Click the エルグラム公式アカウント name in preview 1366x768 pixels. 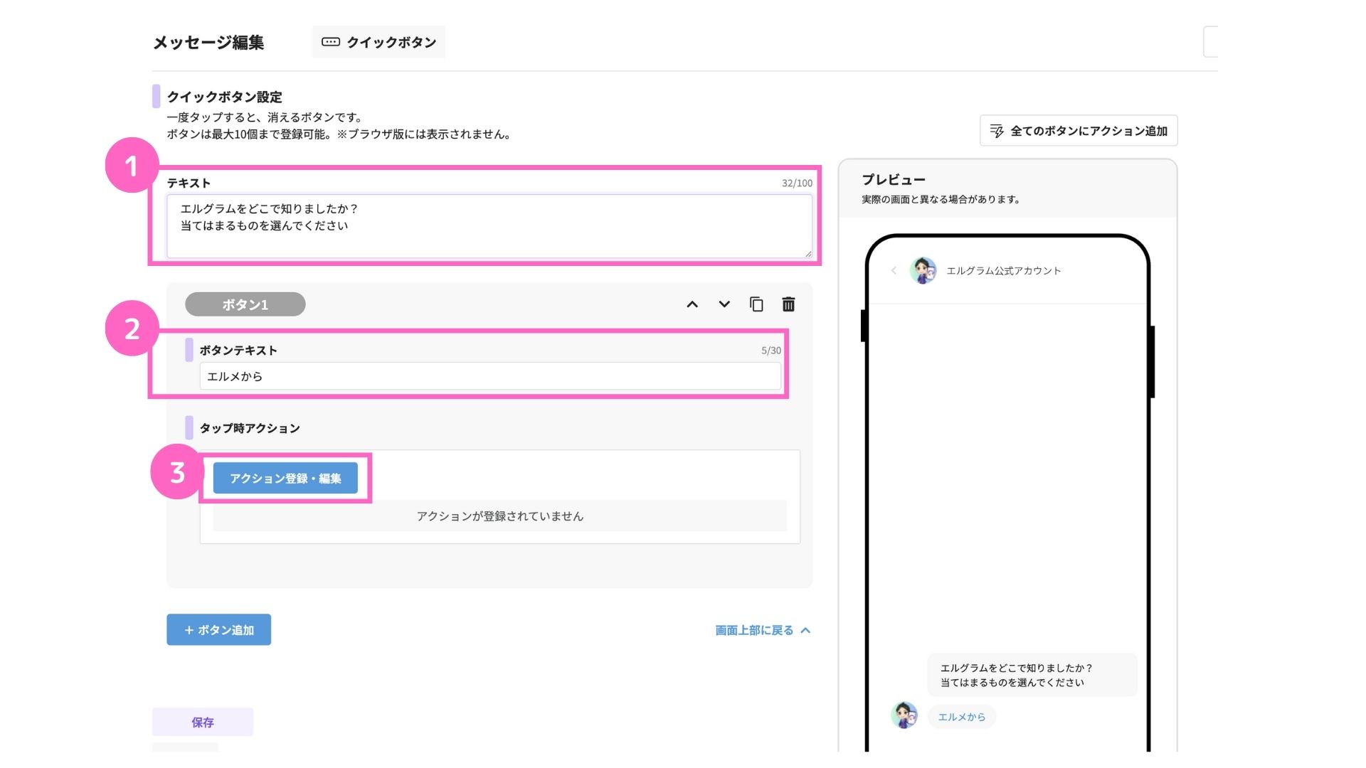pos(1004,270)
